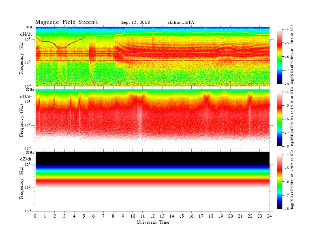
Task: Click the dH/dt spectrogram plot area
Action: [152, 56]
